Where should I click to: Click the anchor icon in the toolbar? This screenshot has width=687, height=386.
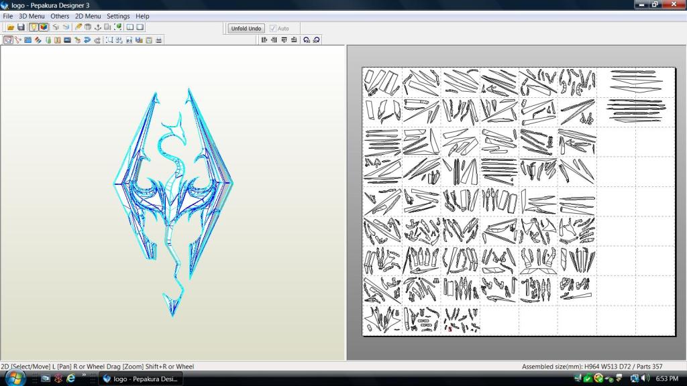98,27
